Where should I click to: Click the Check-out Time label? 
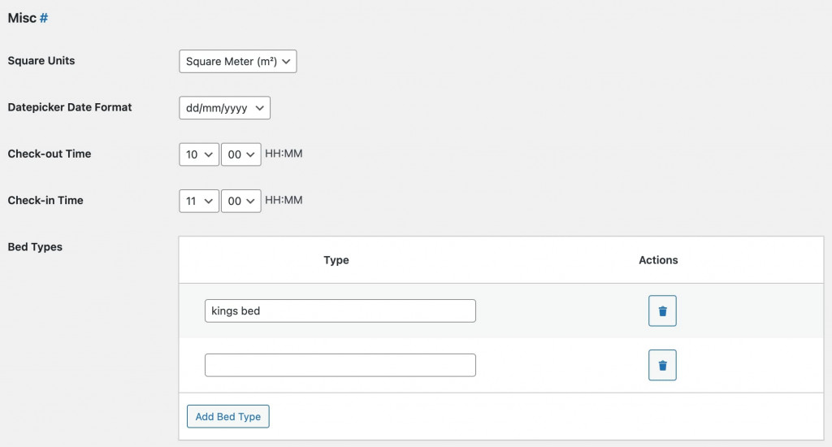(x=50, y=154)
